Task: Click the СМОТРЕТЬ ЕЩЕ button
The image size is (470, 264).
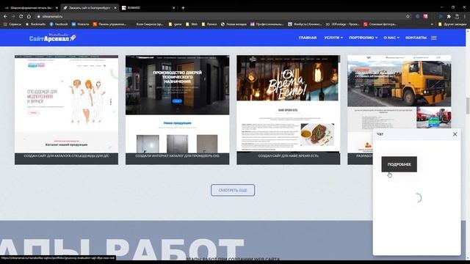Action: point(233,191)
